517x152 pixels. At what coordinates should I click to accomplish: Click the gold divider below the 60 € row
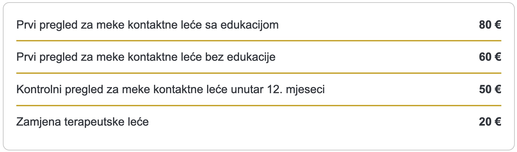click(258, 73)
